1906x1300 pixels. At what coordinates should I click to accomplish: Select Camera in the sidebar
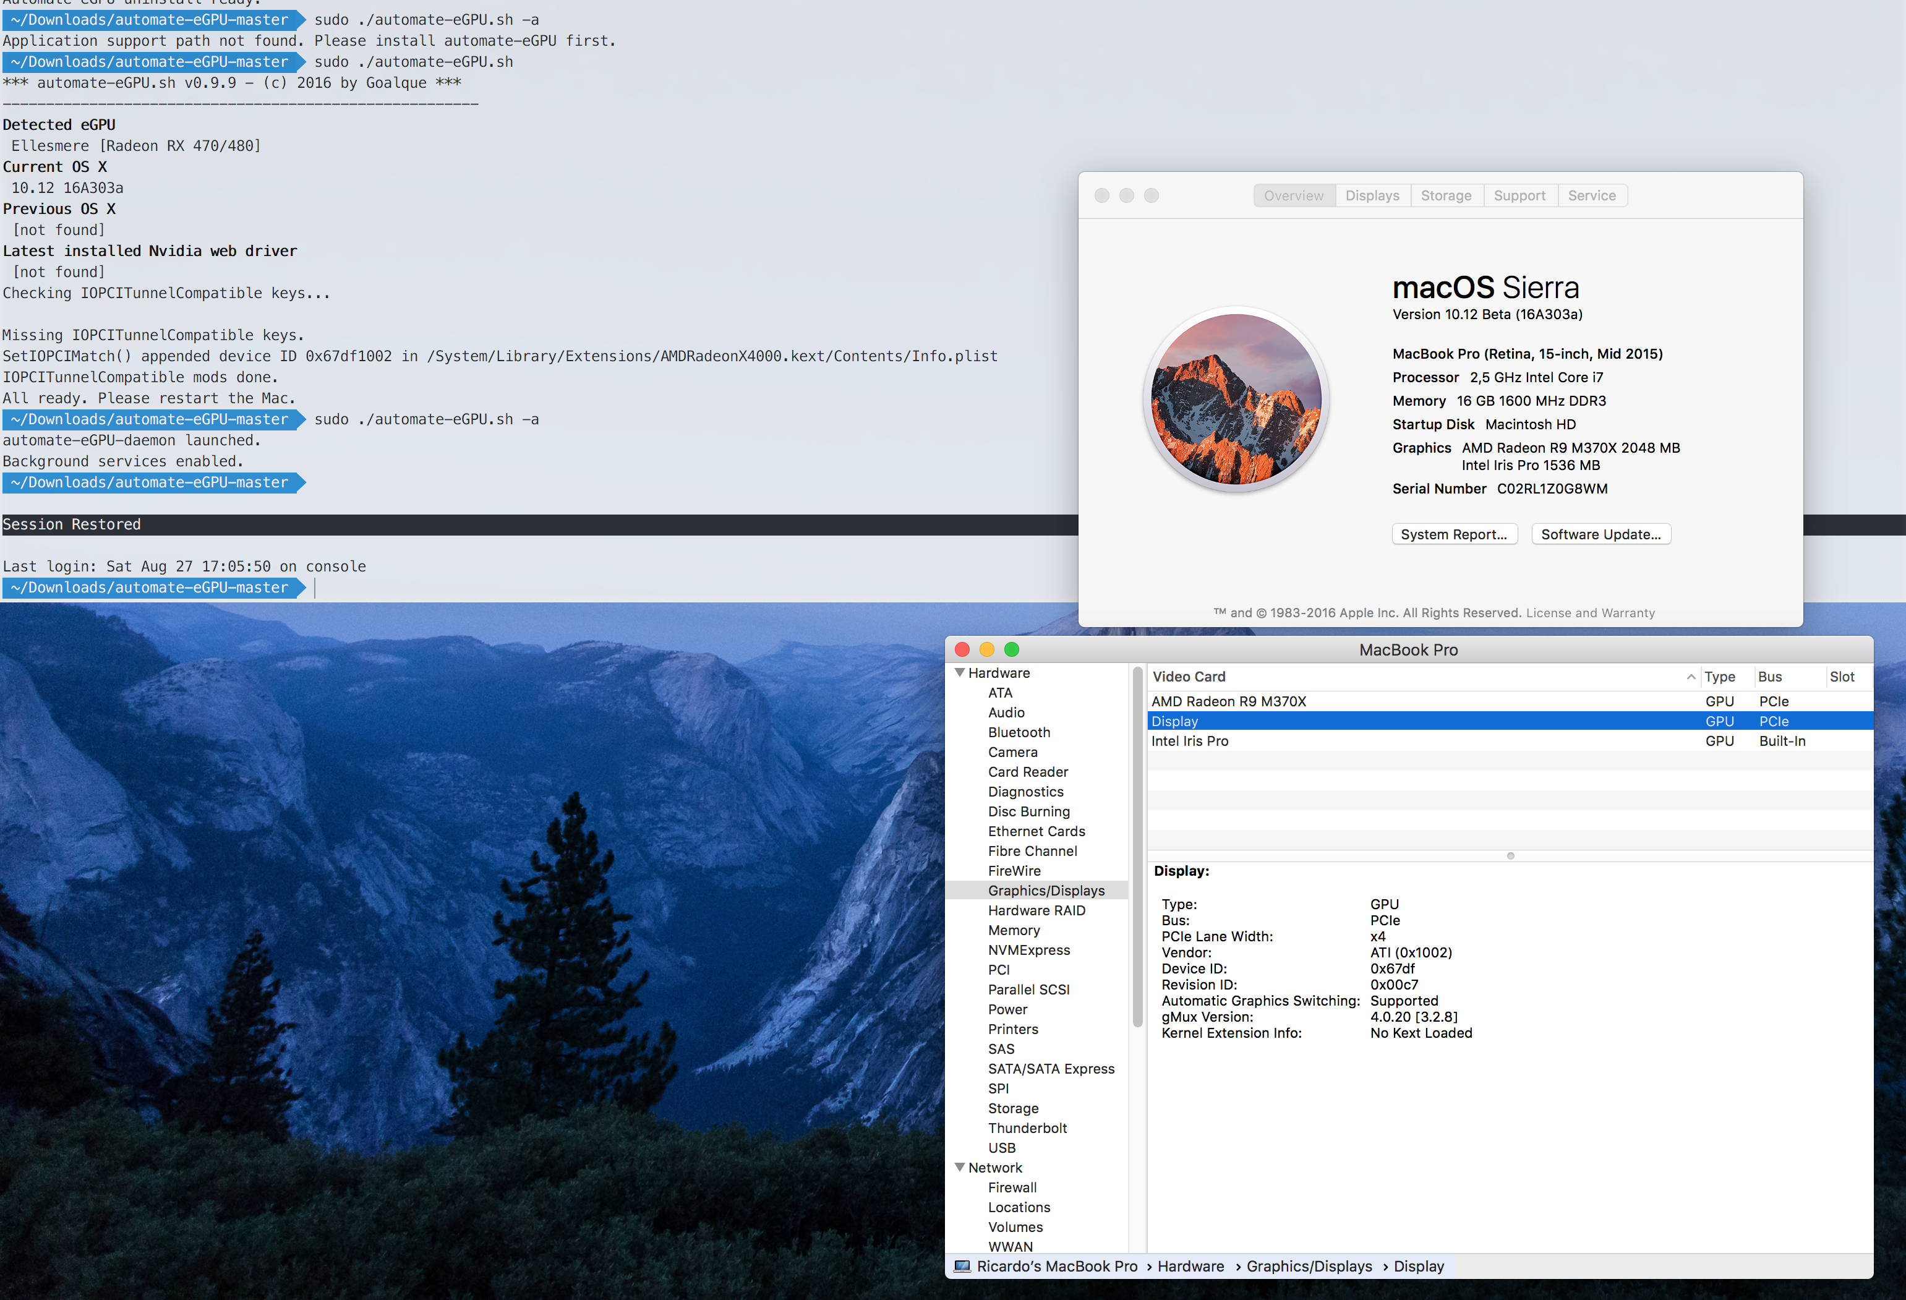click(x=1013, y=752)
